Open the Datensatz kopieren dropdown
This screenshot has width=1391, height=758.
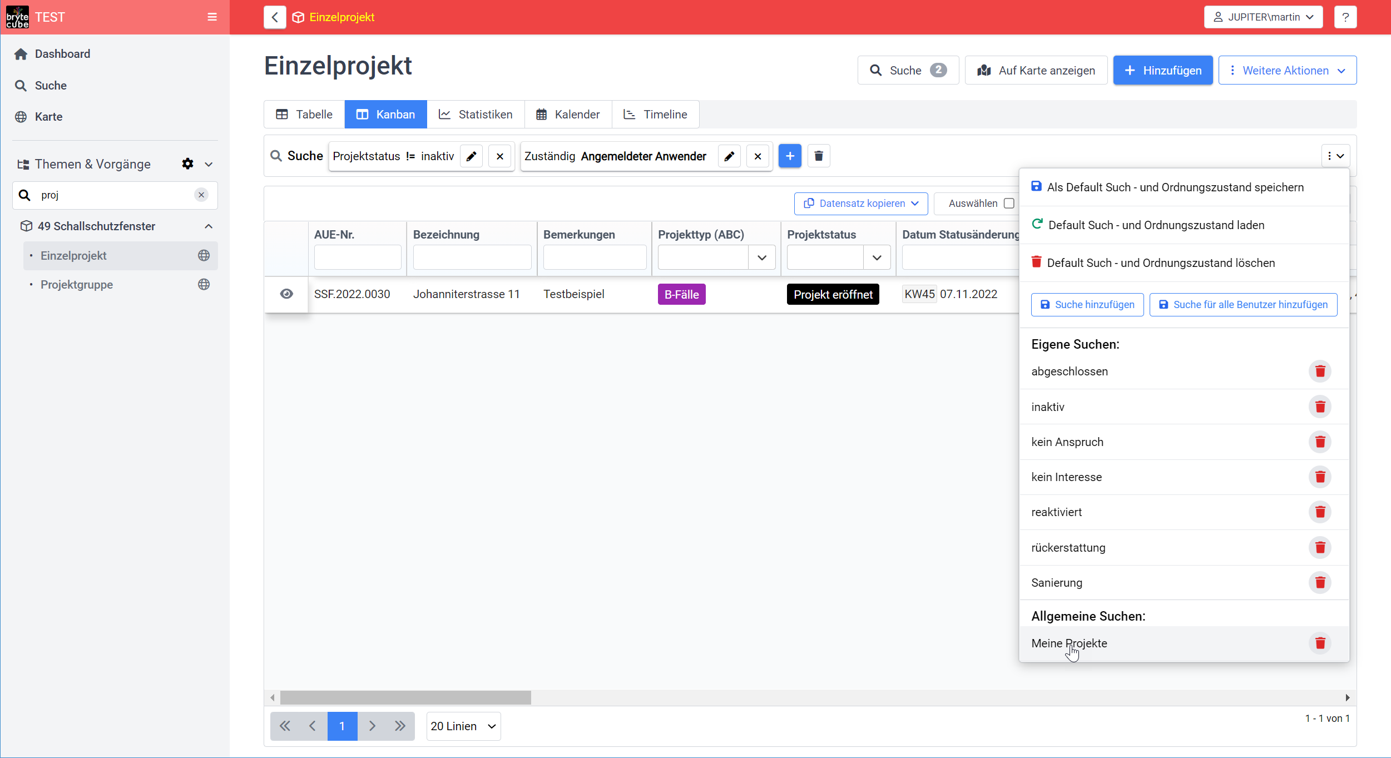(861, 204)
